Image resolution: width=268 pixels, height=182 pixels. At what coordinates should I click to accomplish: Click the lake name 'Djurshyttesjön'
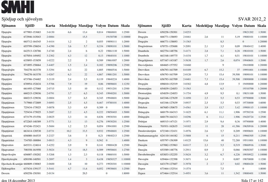coord(9,159)
